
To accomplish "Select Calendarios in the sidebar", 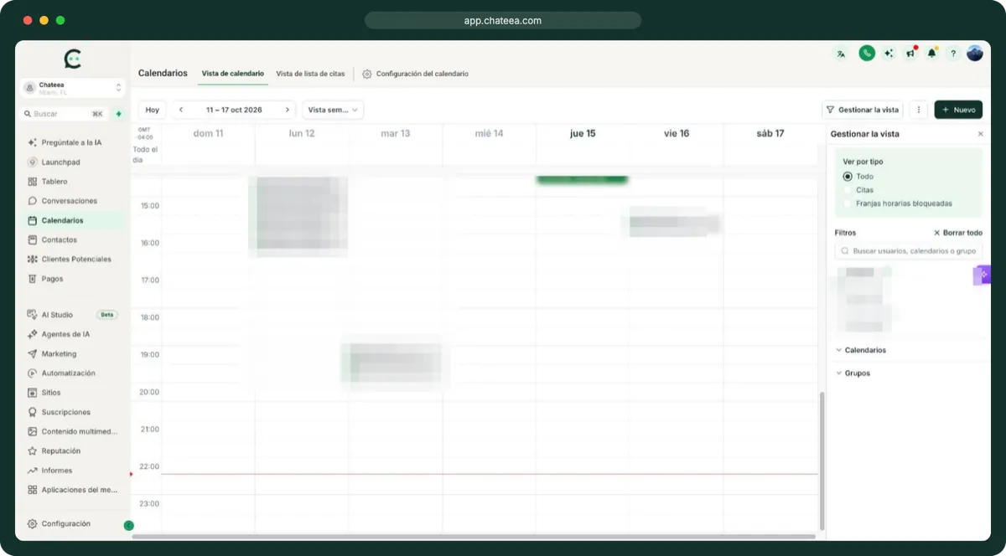I will [x=73, y=220].
